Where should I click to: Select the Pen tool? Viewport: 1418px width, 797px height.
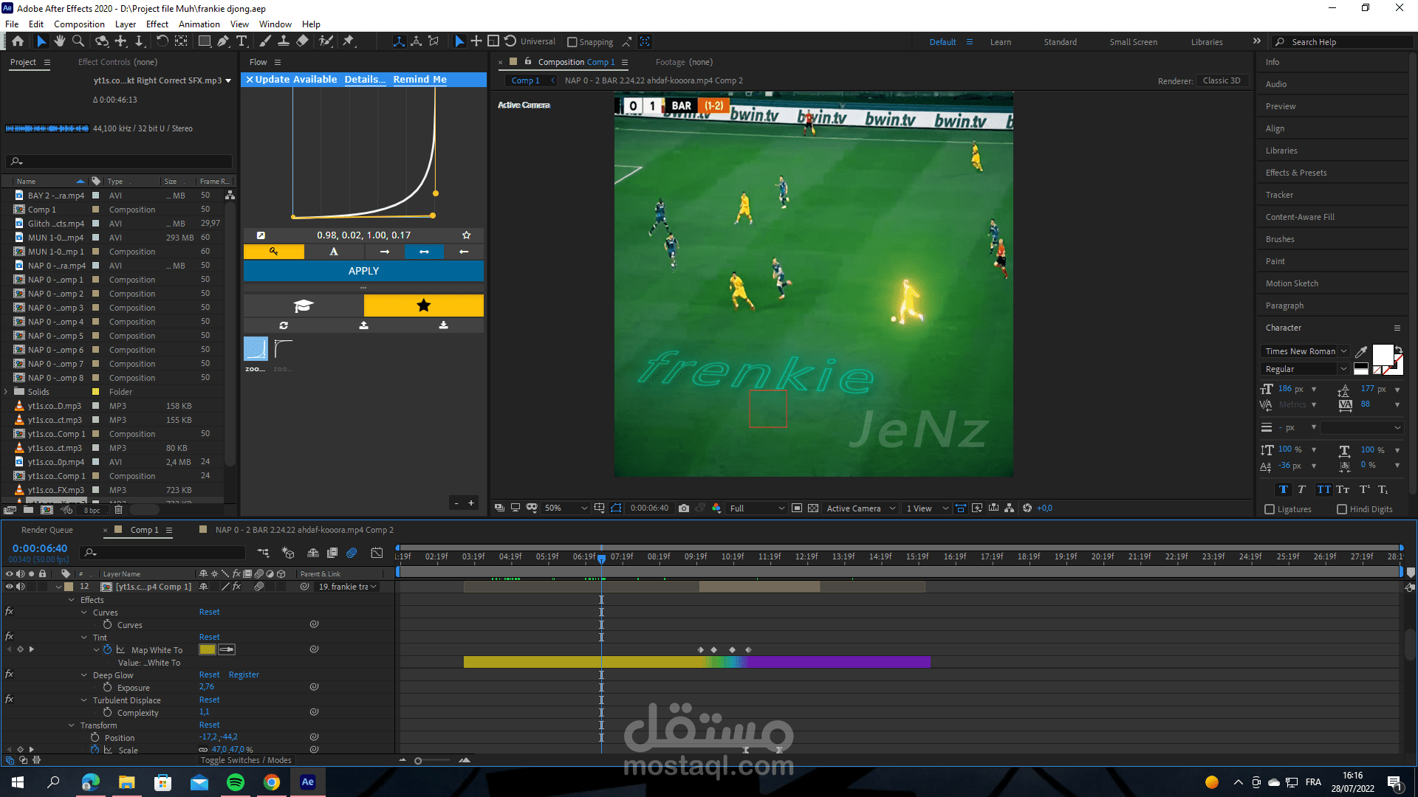tap(223, 41)
